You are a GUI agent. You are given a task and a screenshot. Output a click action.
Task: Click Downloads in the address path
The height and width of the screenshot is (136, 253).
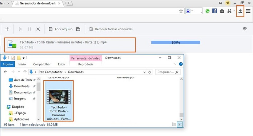(x=76, y=72)
